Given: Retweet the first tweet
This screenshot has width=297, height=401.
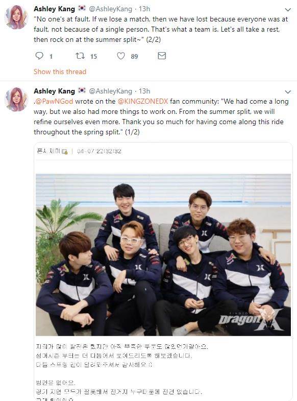Looking at the screenshot, I should pyautogui.click(x=80, y=56).
